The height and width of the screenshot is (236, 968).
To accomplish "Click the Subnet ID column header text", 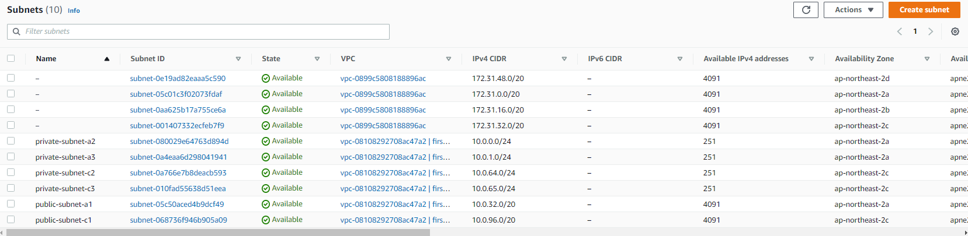I will pos(147,59).
